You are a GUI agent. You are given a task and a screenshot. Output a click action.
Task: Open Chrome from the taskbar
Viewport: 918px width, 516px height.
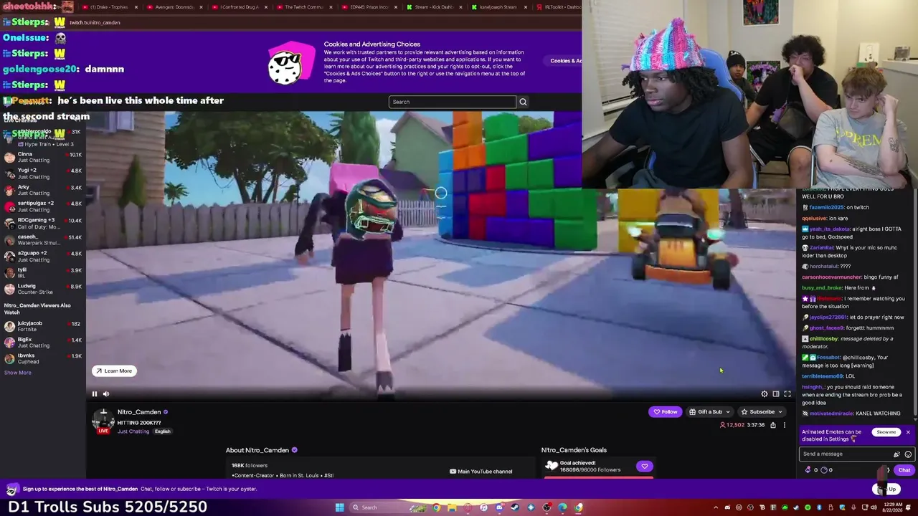point(436,507)
